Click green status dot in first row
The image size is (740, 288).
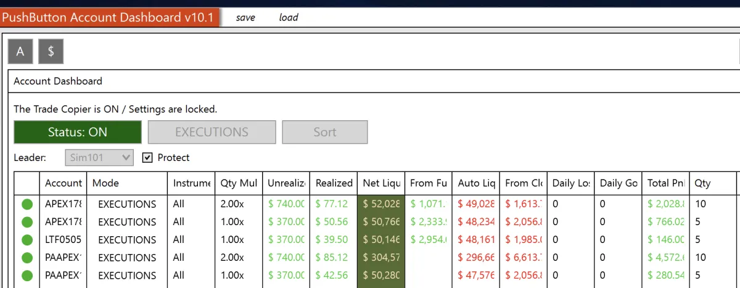[x=27, y=204]
